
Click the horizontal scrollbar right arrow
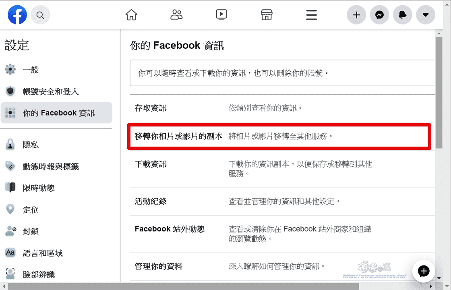[x=431, y=286]
